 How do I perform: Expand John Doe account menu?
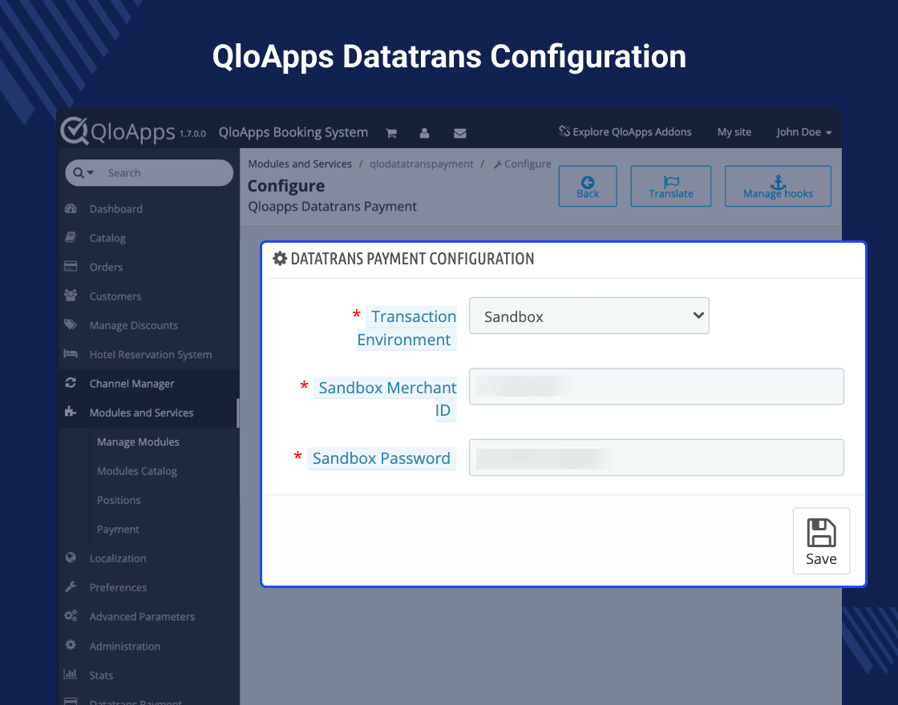click(x=803, y=132)
